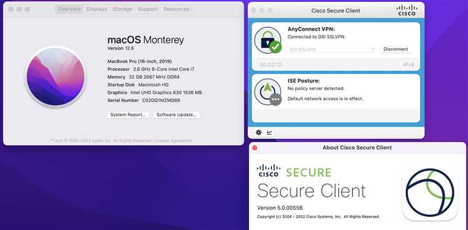
Task: Open the License Agreement link
Action: point(173,140)
